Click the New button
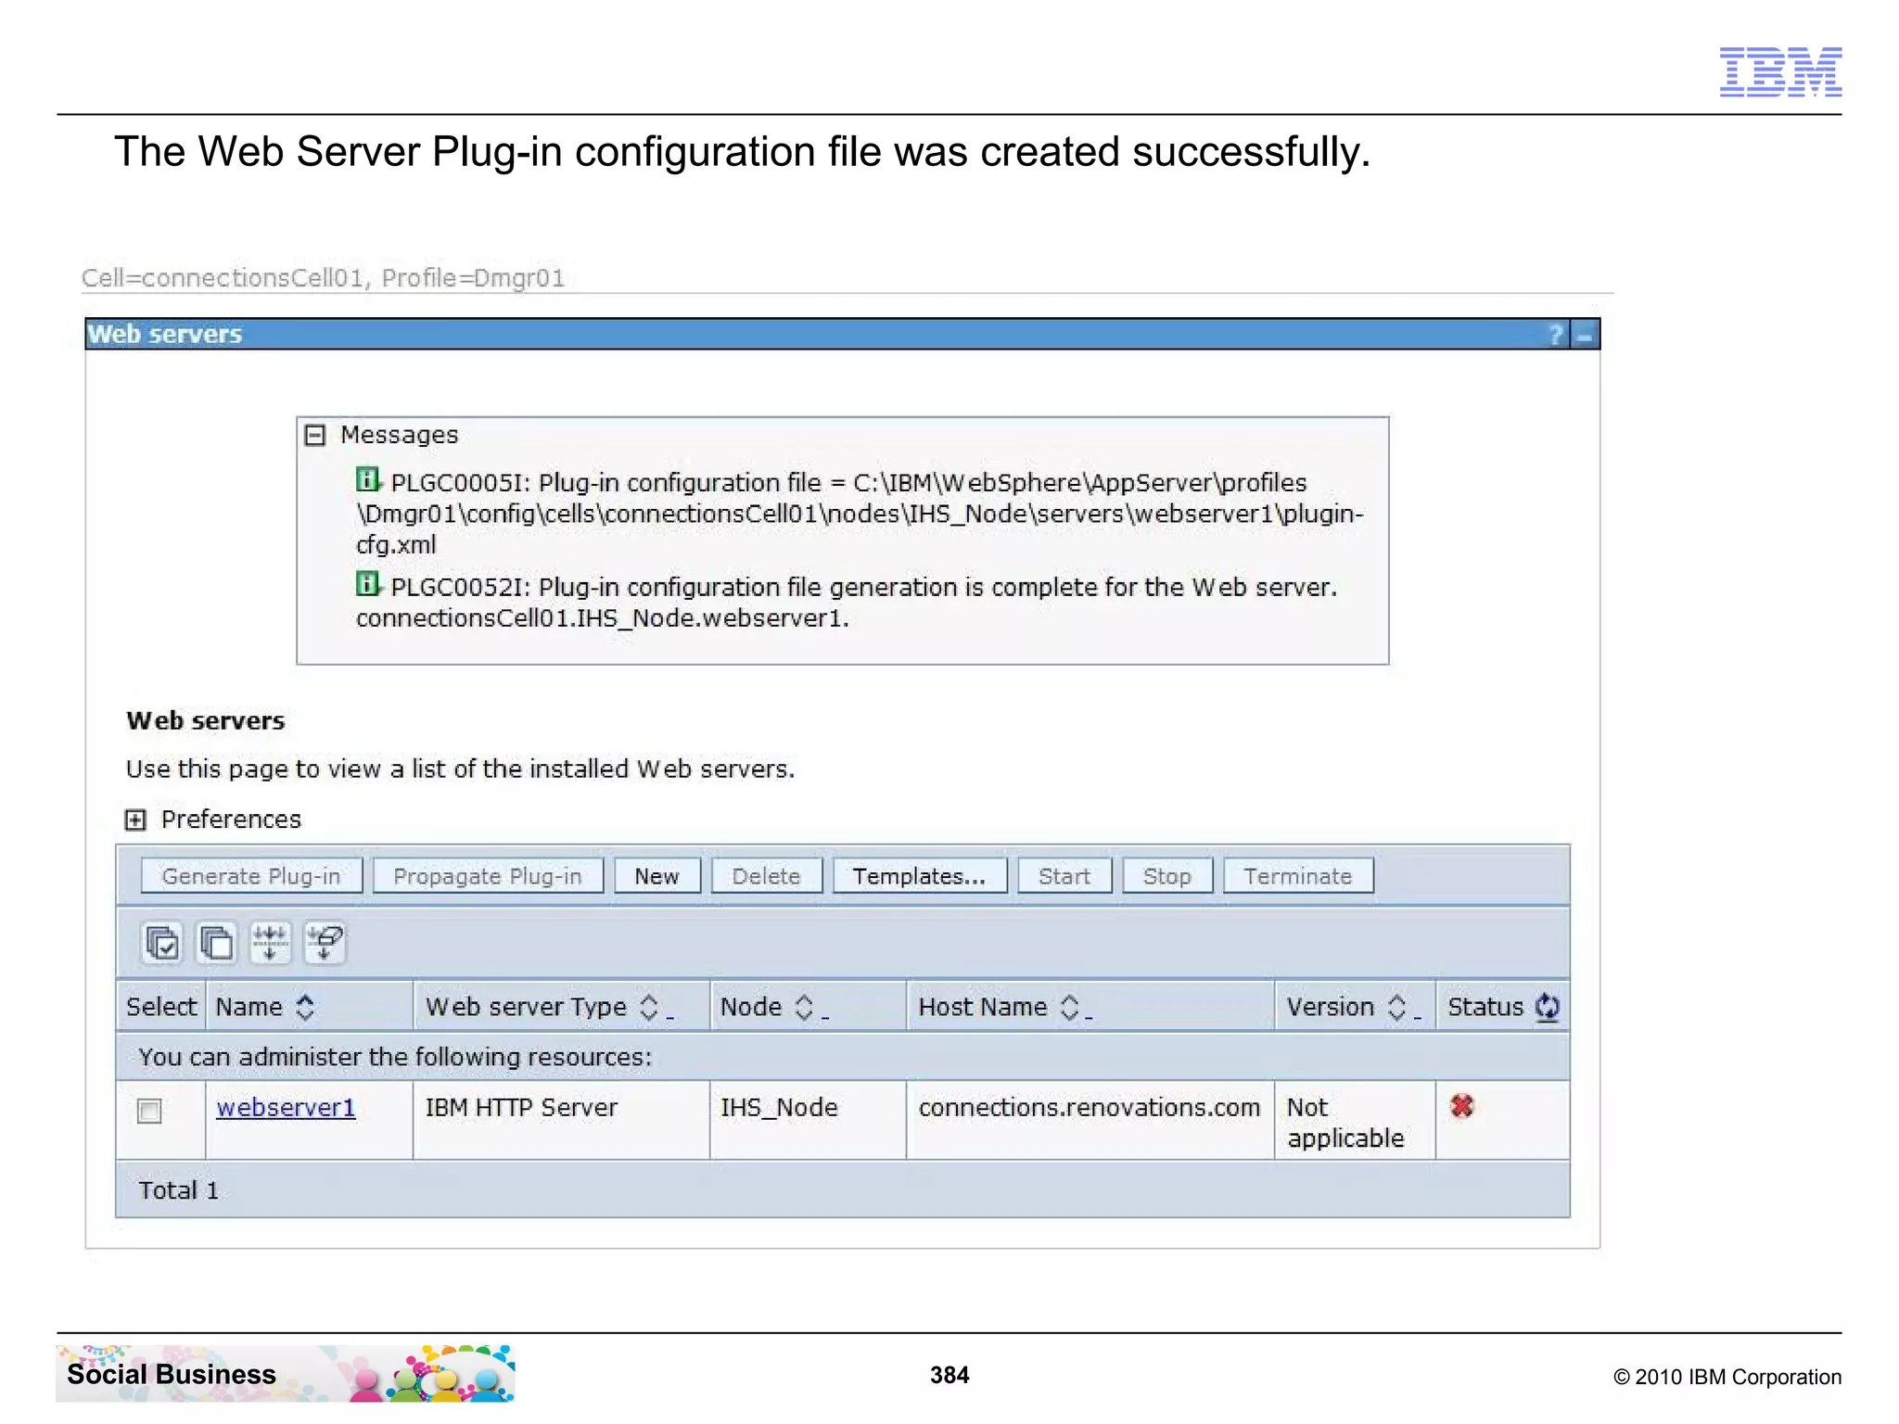1899x1424 pixels. [656, 876]
